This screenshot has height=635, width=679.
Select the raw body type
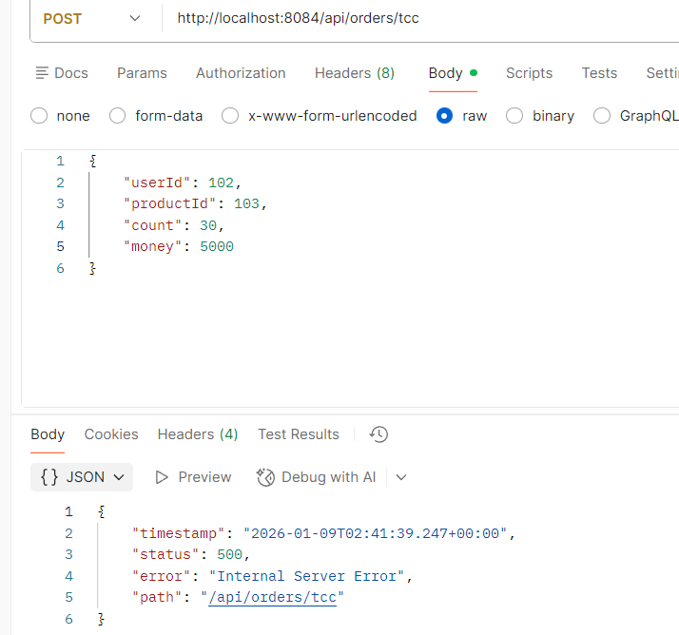pyautogui.click(x=444, y=116)
